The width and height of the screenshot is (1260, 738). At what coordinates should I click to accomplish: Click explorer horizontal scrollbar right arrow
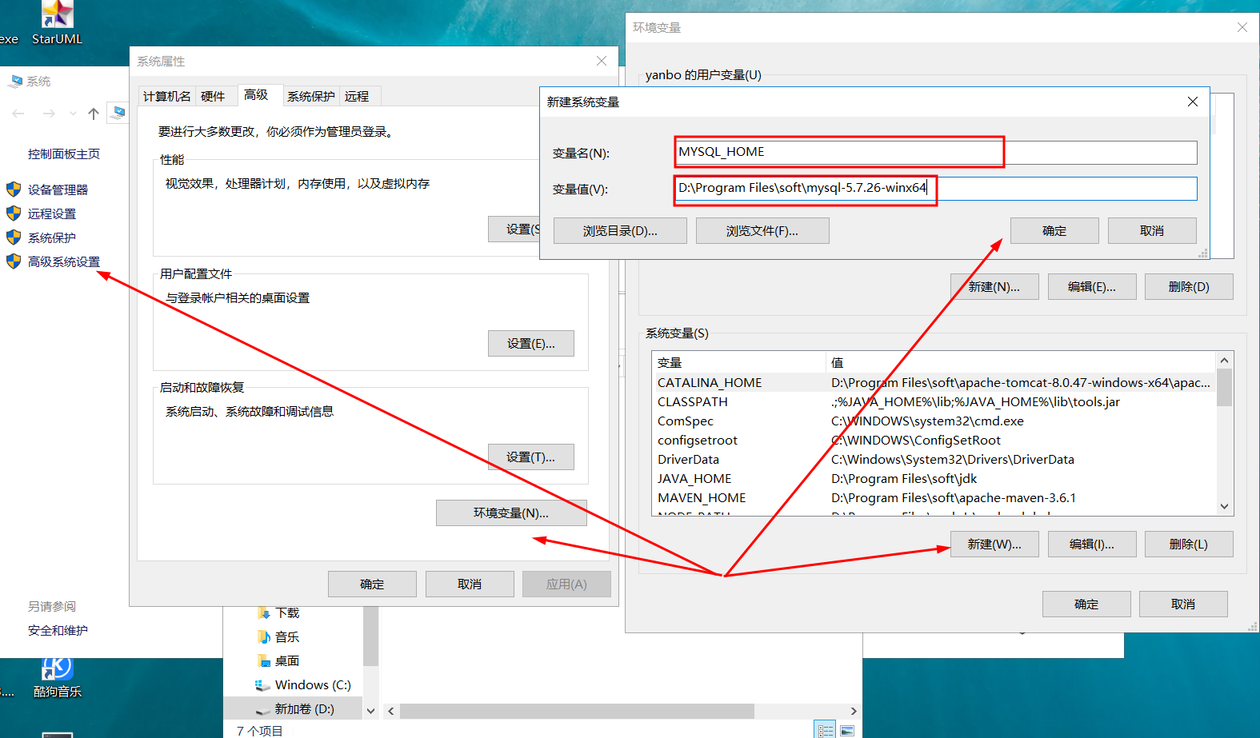(x=853, y=711)
